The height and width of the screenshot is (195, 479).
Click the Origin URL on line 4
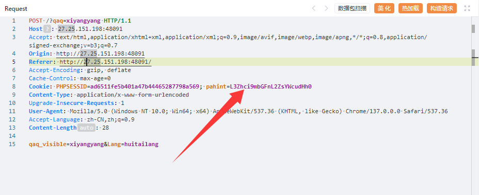coord(101,54)
